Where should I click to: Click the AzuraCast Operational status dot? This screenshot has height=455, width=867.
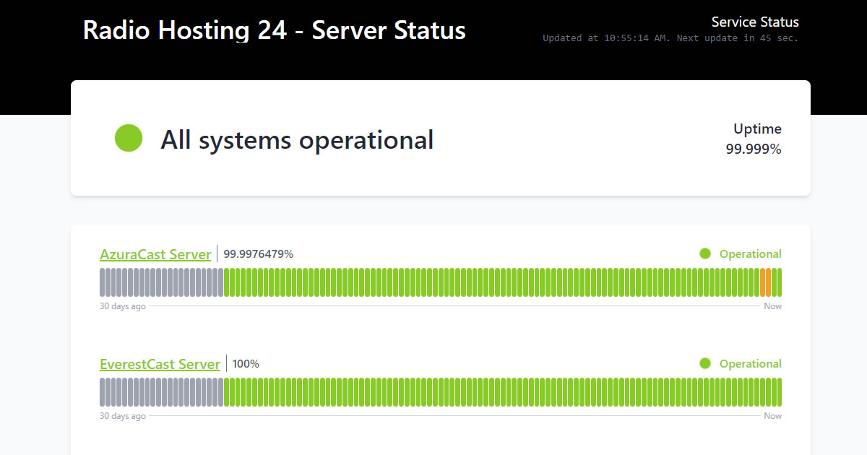(x=704, y=253)
